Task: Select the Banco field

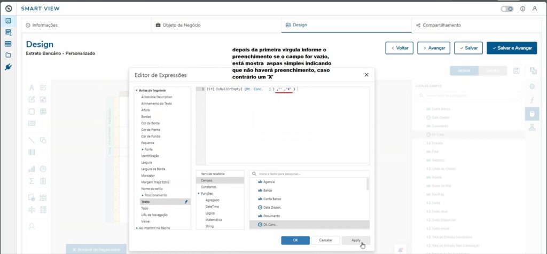Action: [308, 190]
